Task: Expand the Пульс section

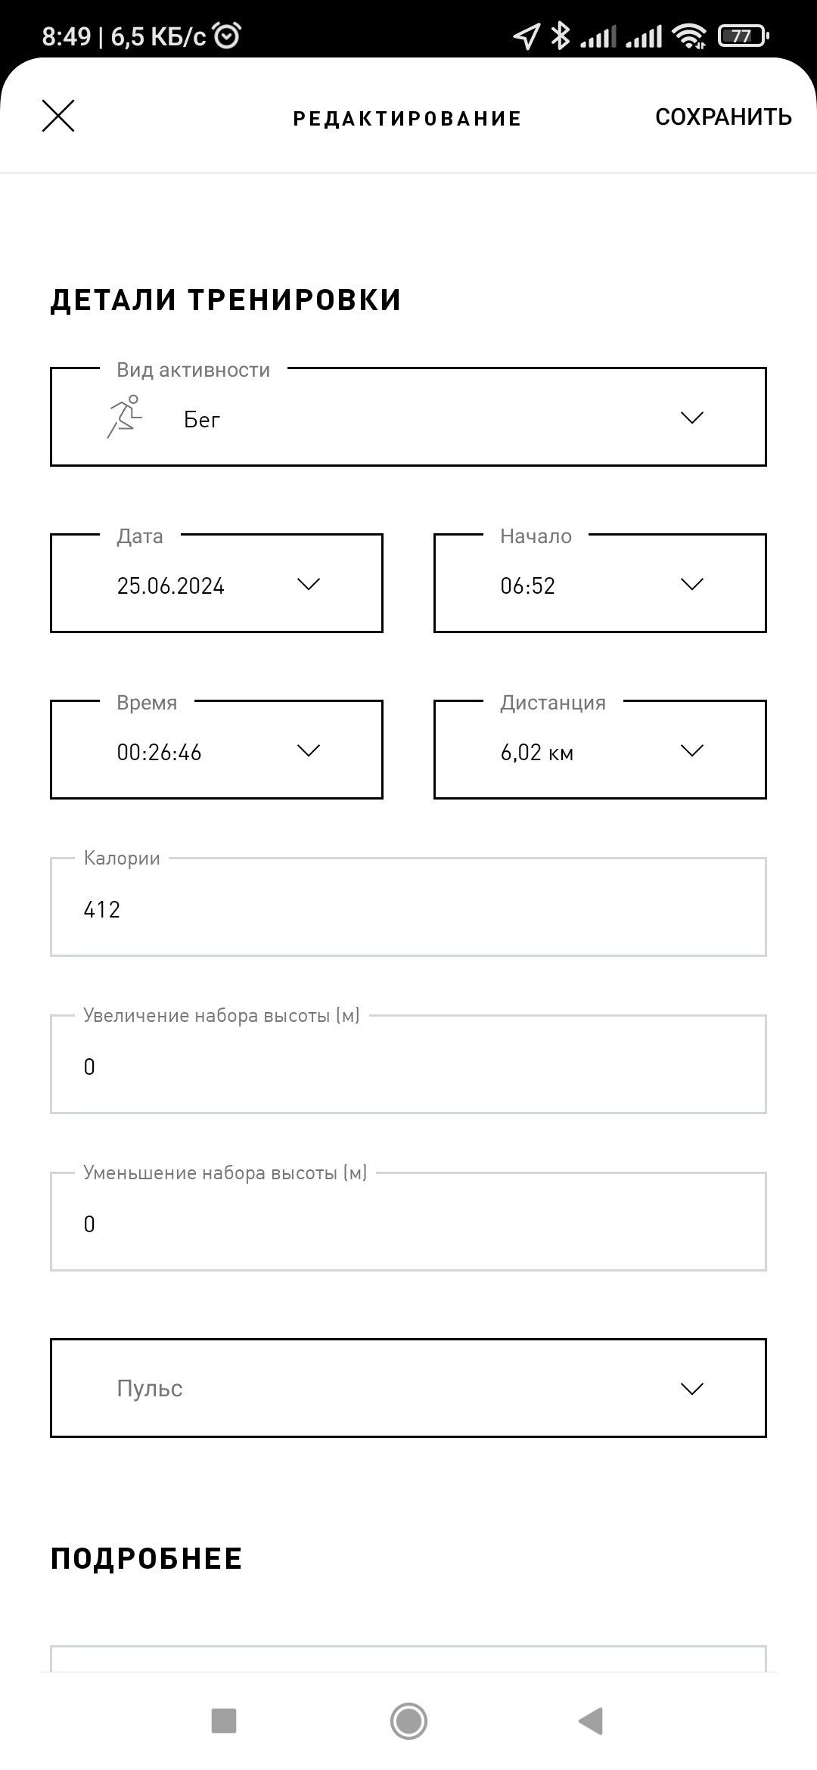Action: tap(408, 1388)
